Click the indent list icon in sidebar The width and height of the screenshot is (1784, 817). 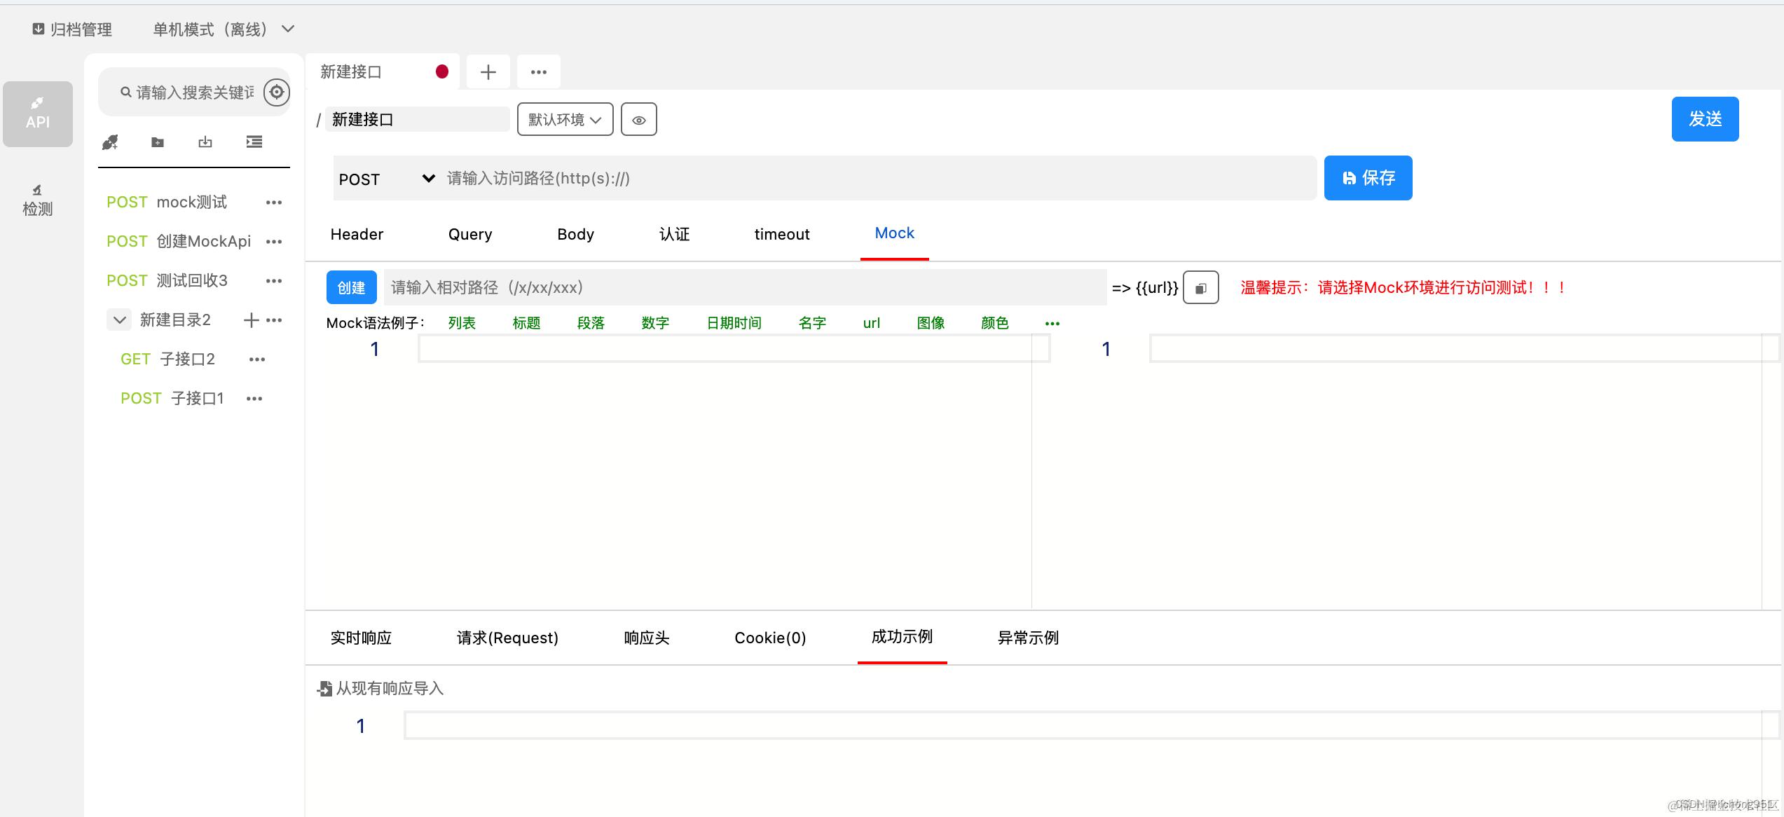[254, 142]
